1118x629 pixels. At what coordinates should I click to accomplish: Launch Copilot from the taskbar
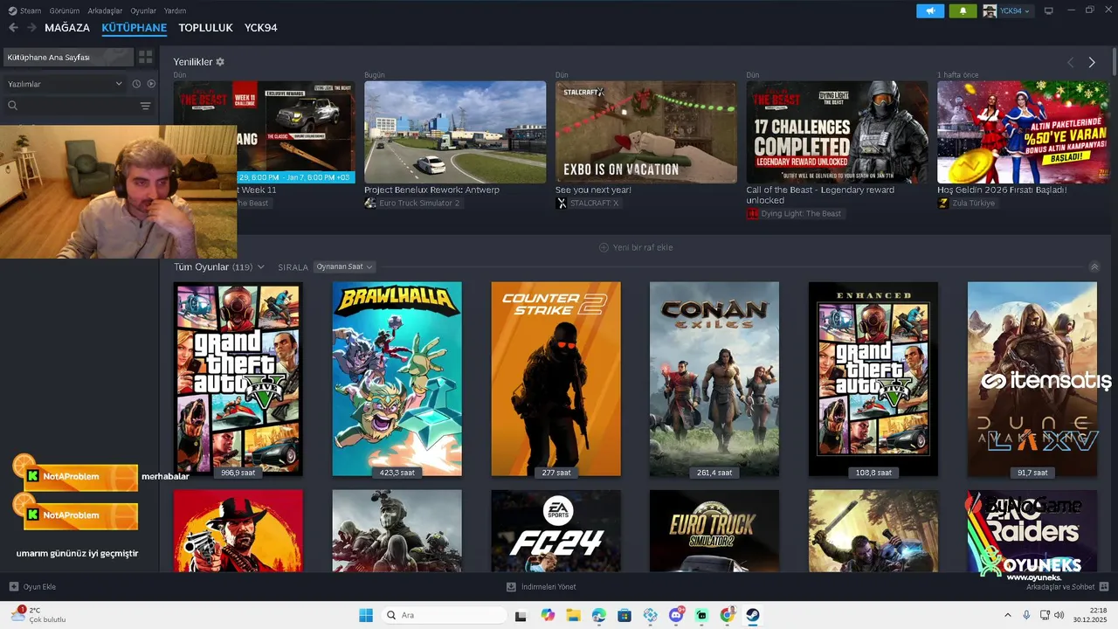pos(548,615)
